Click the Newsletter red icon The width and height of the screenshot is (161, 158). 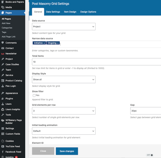coord(3,53)
